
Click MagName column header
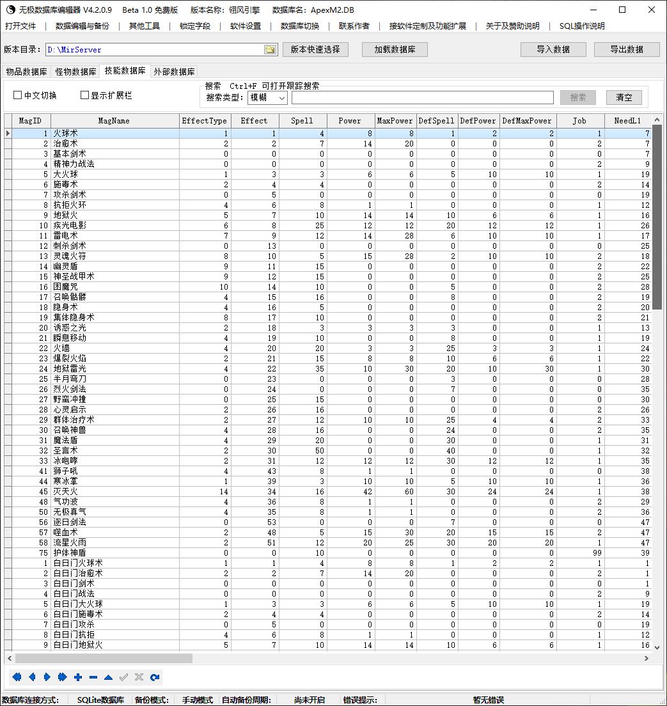coord(115,121)
